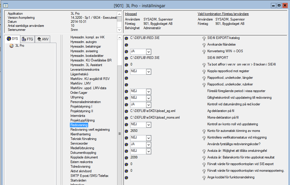Open Används fyrställiga redovisningskoder dropdown
The width and height of the screenshot is (290, 185).
148,145
